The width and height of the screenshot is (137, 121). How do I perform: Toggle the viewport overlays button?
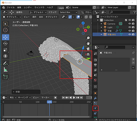(78, 17)
